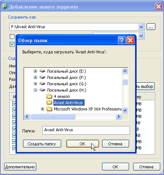Select the Local Disk (G:) drive icon
The width and height of the screenshot is (164, 175).
tap(42, 84)
